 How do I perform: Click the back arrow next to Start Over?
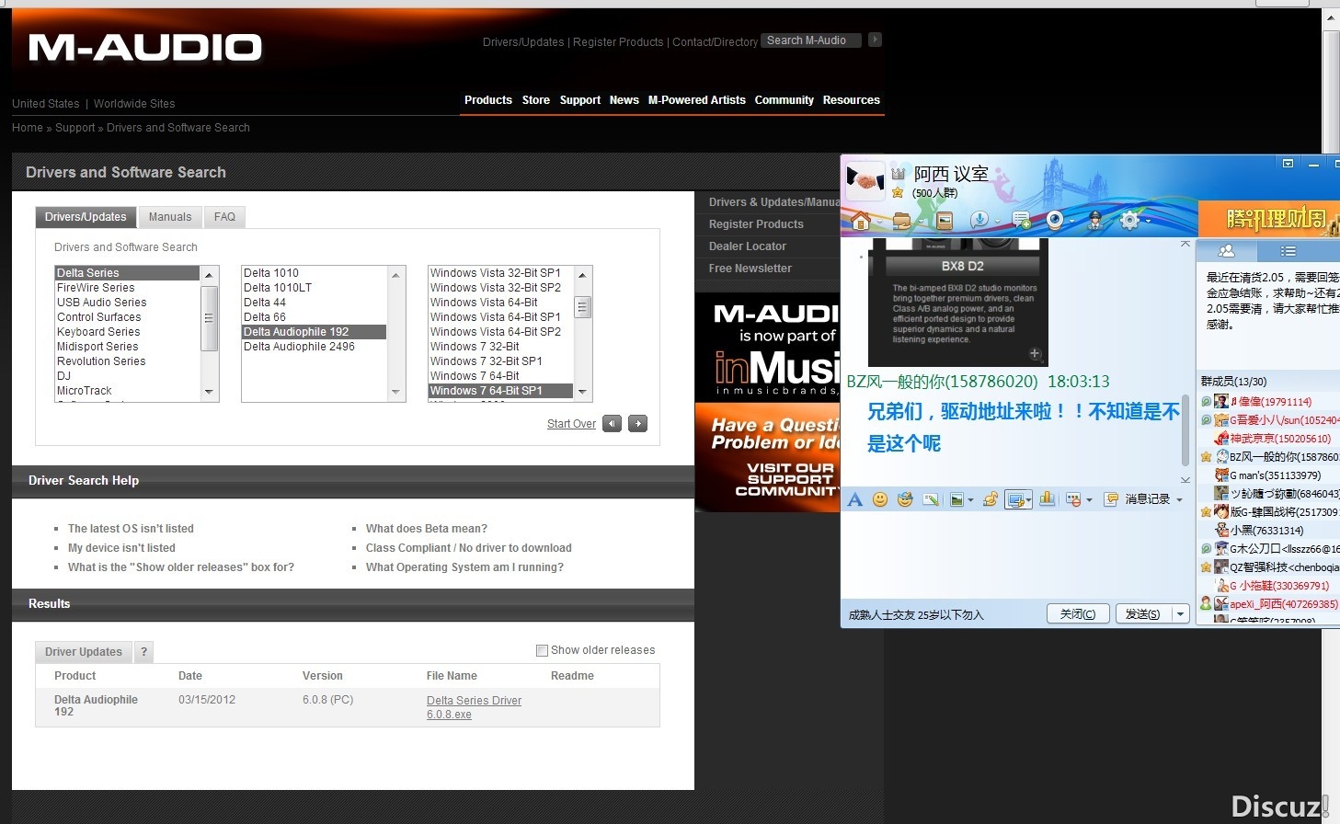pyautogui.click(x=613, y=424)
